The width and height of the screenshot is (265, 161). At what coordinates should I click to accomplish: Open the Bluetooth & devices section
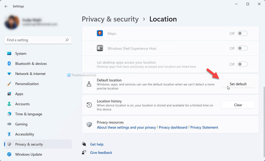coord(31,63)
